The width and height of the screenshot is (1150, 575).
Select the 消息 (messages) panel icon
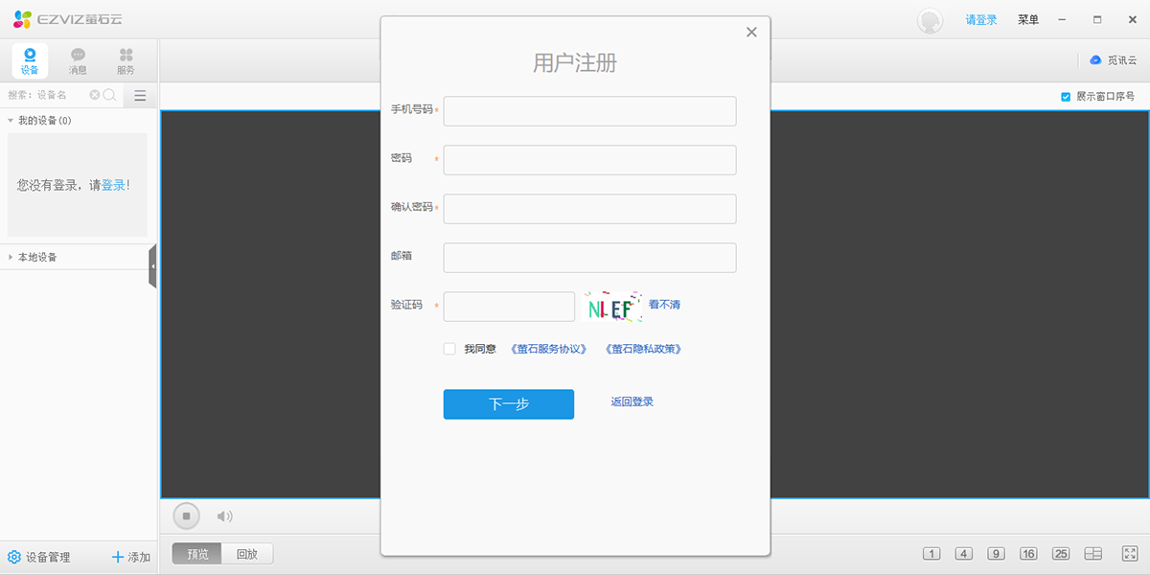[77, 59]
